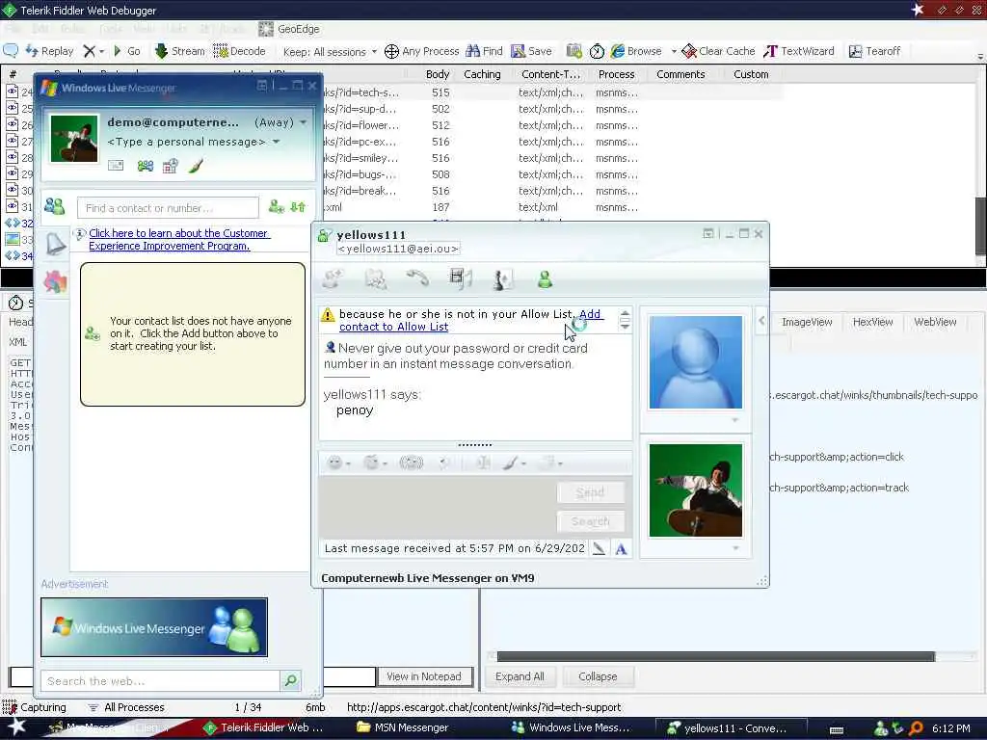Click the demo user display picture in Messenger
The height and width of the screenshot is (740, 987).
point(74,139)
